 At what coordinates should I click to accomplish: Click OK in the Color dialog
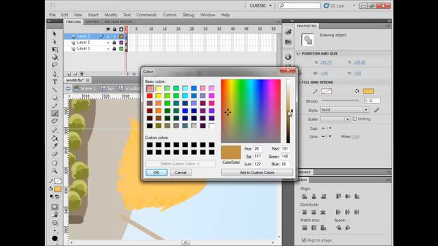156,172
